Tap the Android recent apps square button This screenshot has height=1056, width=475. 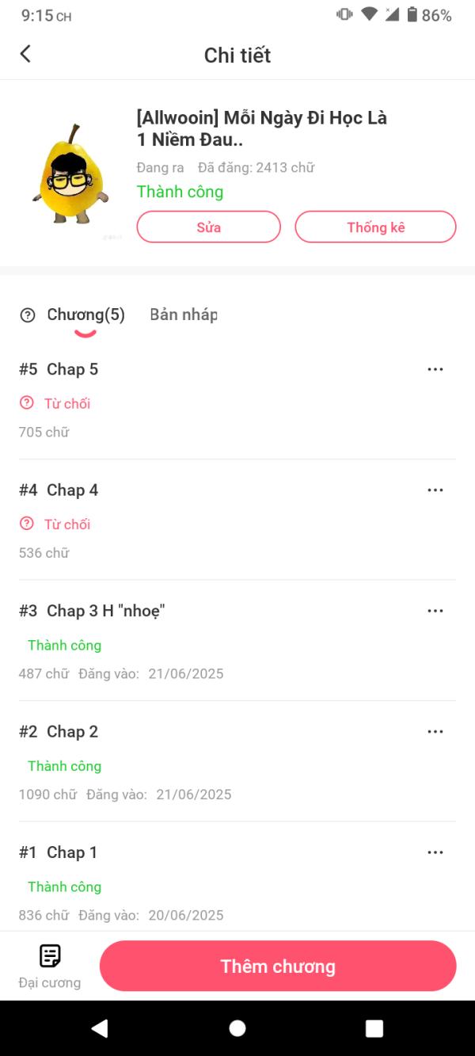point(374,1028)
